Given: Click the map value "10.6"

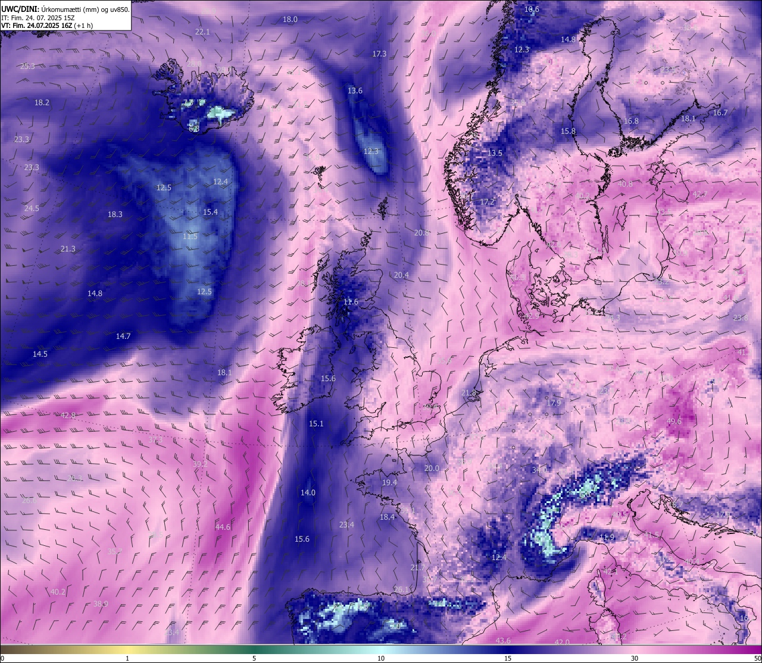Looking at the screenshot, I should [532, 9].
